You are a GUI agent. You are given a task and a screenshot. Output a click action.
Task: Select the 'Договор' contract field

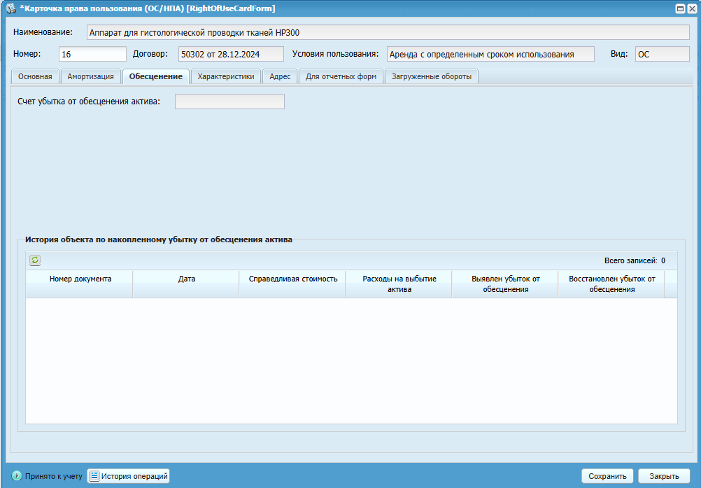[230, 54]
